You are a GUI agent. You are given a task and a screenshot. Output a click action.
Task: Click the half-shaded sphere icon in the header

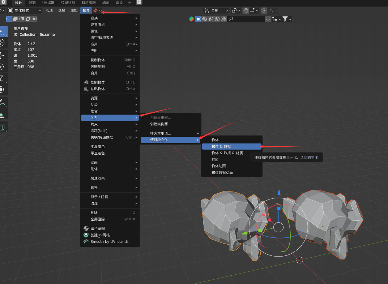(x=205, y=19)
